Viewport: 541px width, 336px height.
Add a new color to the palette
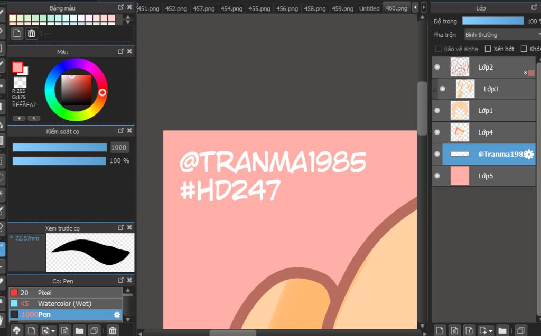(x=16, y=33)
